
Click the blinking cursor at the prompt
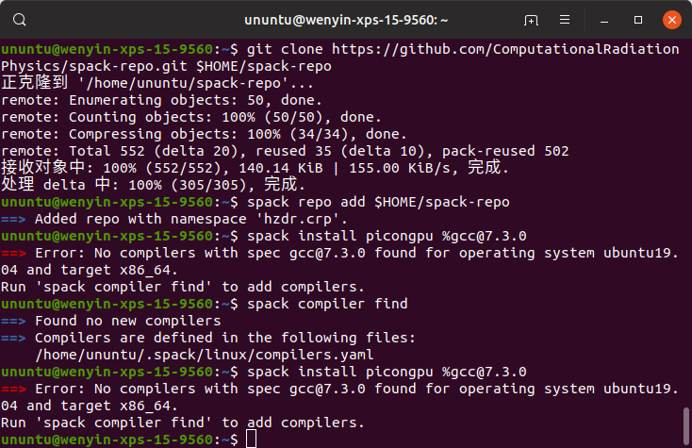pyautogui.click(x=251, y=440)
